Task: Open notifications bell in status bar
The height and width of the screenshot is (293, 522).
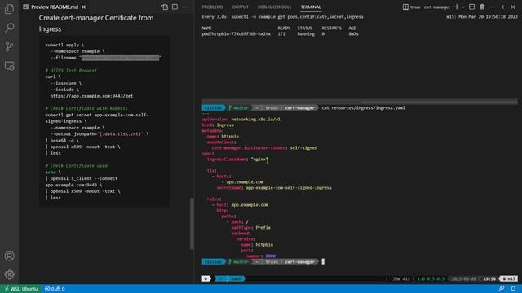Action: point(513,289)
